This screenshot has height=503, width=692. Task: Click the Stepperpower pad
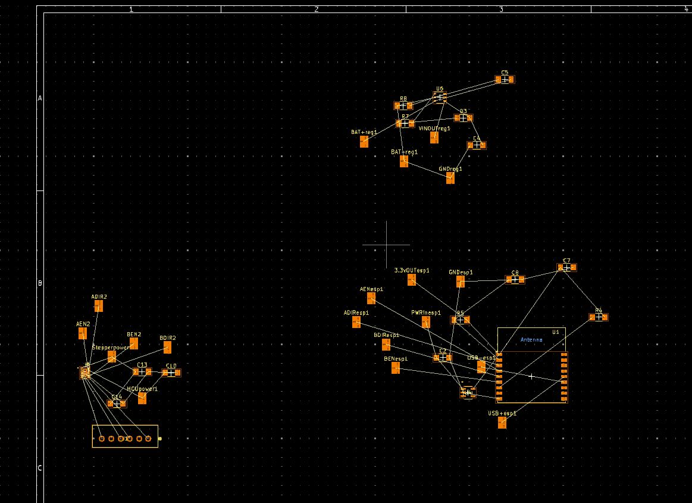pos(112,357)
